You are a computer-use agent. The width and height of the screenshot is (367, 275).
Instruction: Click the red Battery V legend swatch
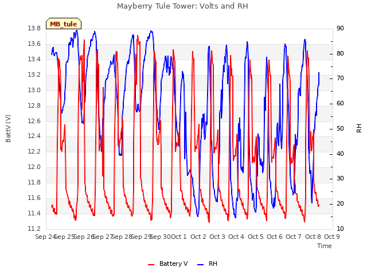151,265
